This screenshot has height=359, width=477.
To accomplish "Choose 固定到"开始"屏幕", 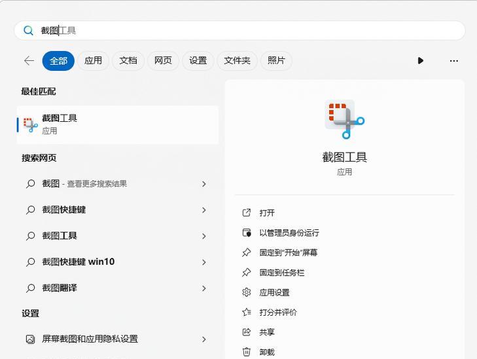I will point(289,253).
